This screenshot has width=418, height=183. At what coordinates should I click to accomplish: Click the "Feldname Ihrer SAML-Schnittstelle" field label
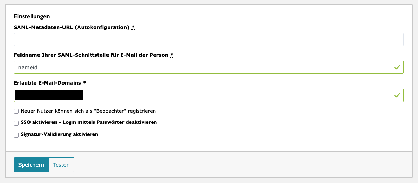(91, 55)
